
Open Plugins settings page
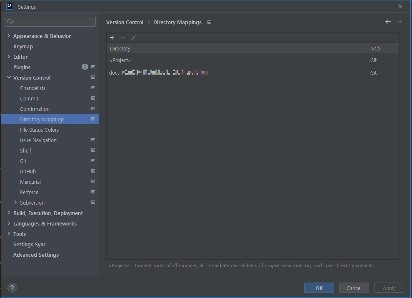(x=22, y=67)
